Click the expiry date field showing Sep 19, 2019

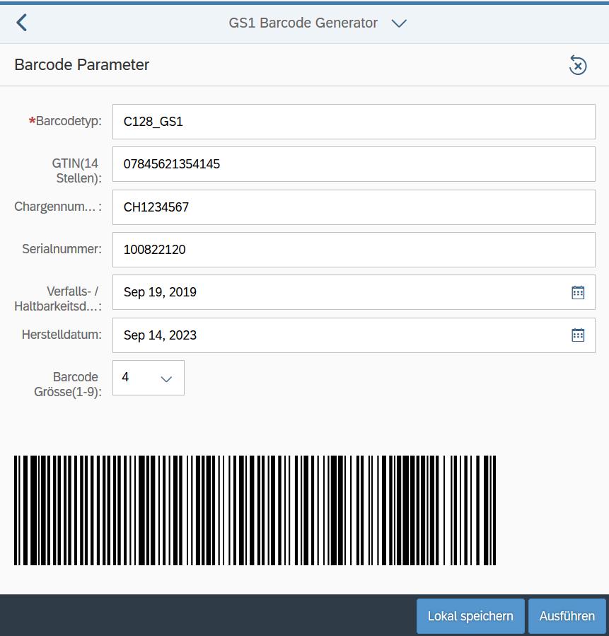[340, 292]
